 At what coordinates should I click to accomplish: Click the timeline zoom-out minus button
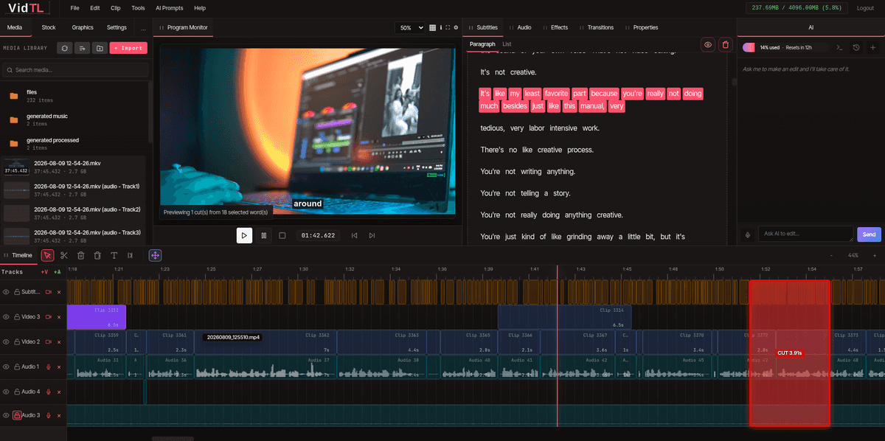[x=831, y=255]
